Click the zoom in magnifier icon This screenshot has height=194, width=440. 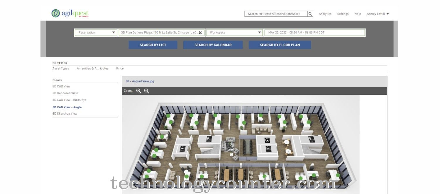coord(139,91)
